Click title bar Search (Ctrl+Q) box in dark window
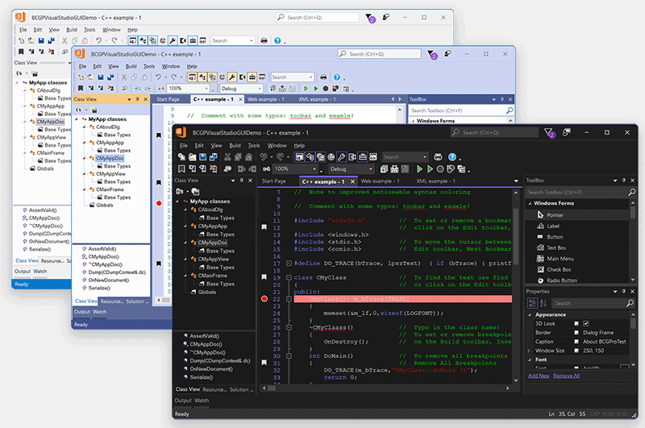The image size is (645, 428). click(494, 132)
